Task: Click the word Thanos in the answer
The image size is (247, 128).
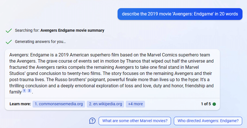Action: tap(134, 61)
